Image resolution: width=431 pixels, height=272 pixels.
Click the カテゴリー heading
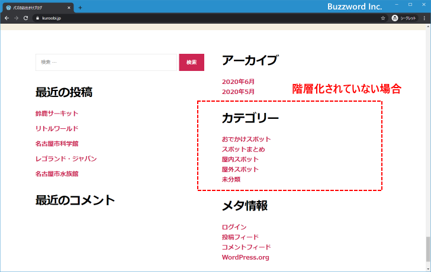250,118
